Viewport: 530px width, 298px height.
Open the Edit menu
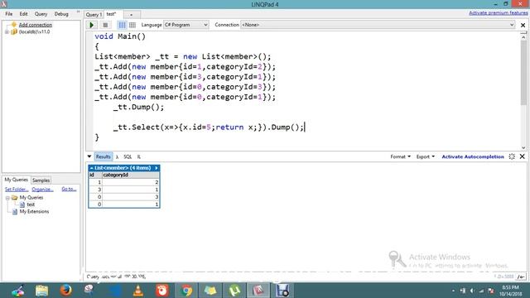[x=23, y=14]
